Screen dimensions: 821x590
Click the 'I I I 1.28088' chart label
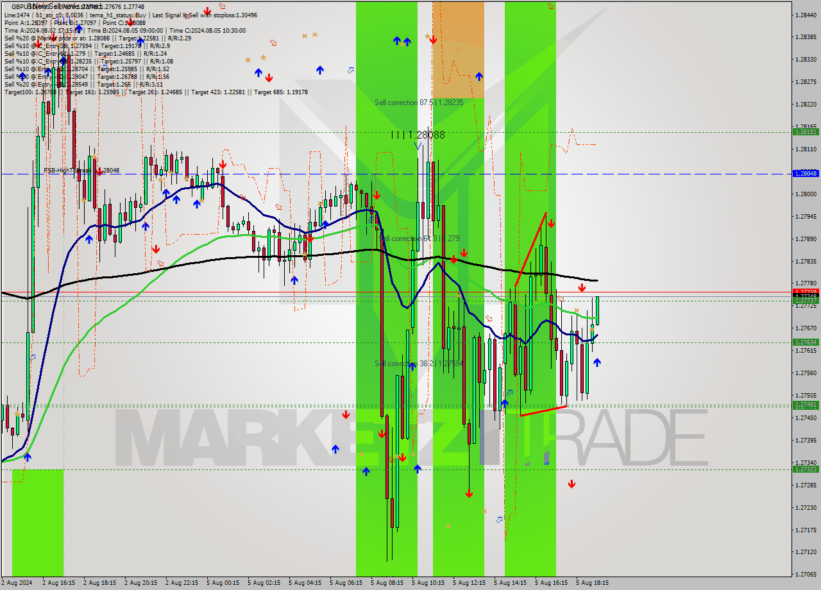tap(418, 135)
